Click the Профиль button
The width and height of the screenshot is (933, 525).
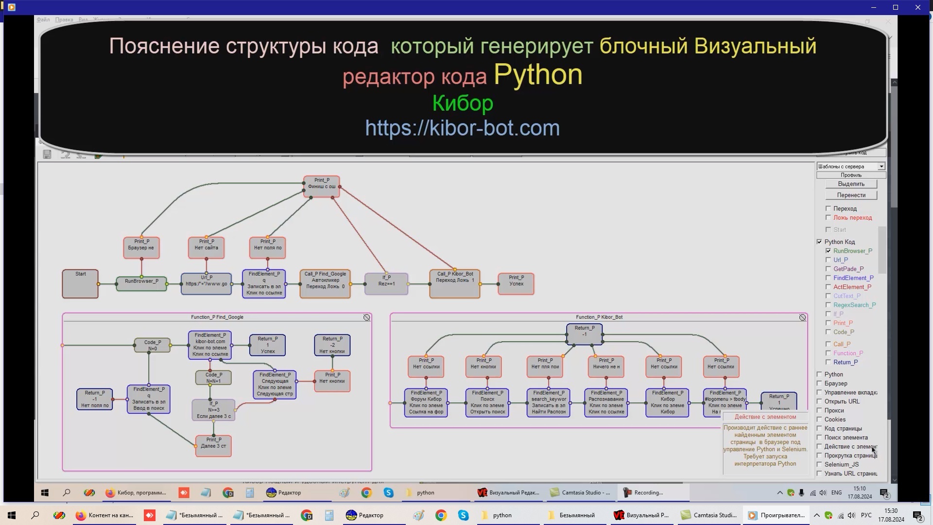coord(851,175)
